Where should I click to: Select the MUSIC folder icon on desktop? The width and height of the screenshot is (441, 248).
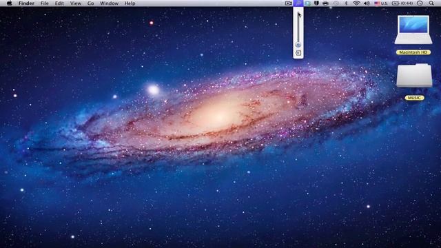coord(414,76)
